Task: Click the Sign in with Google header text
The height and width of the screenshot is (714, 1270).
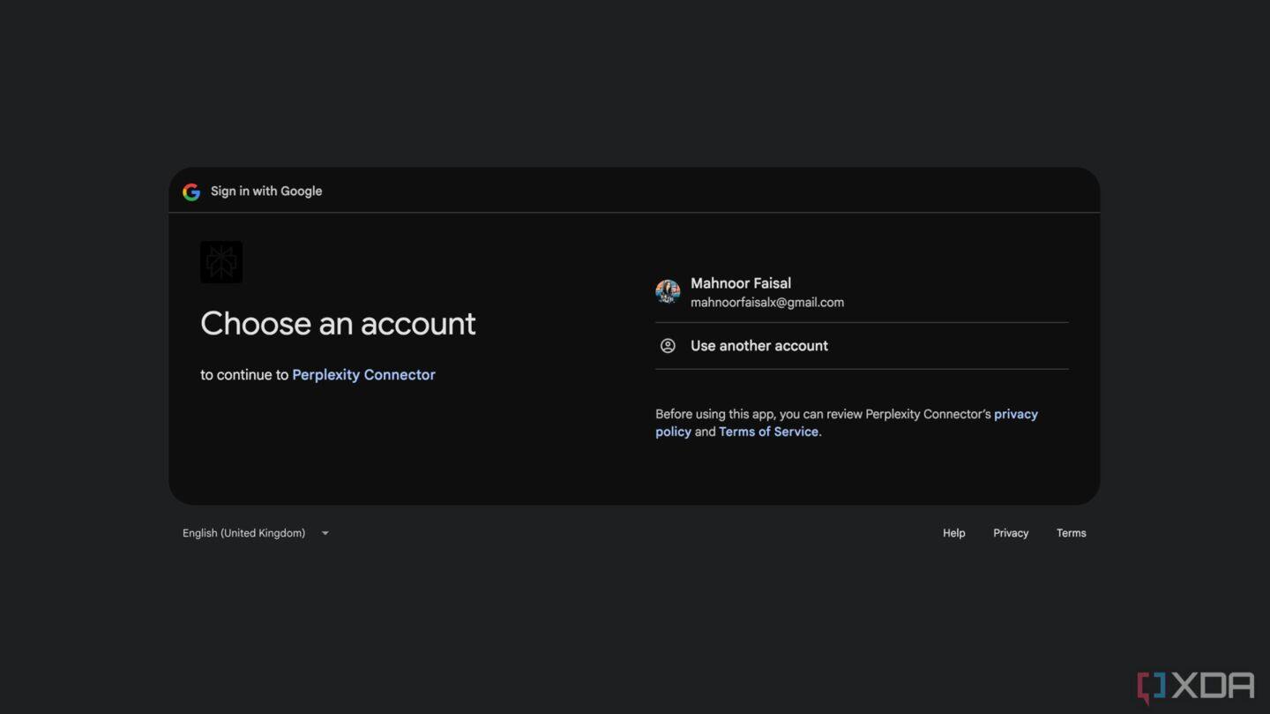Action: tap(265, 191)
